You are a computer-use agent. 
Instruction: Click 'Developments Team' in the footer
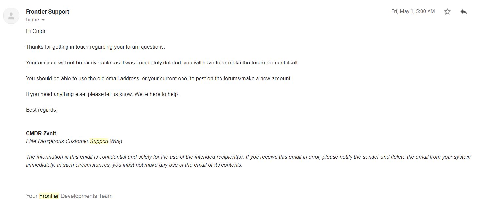click(86, 196)
